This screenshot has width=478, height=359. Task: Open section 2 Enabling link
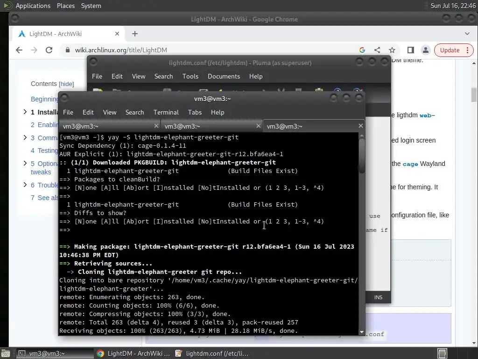[x=44, y=125]
